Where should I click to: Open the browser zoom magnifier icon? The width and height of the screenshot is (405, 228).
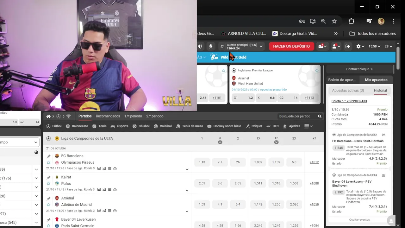[x=323, y=21]
